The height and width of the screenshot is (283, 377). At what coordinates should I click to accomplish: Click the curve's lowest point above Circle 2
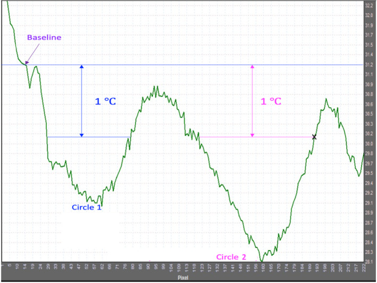[261, 261]
